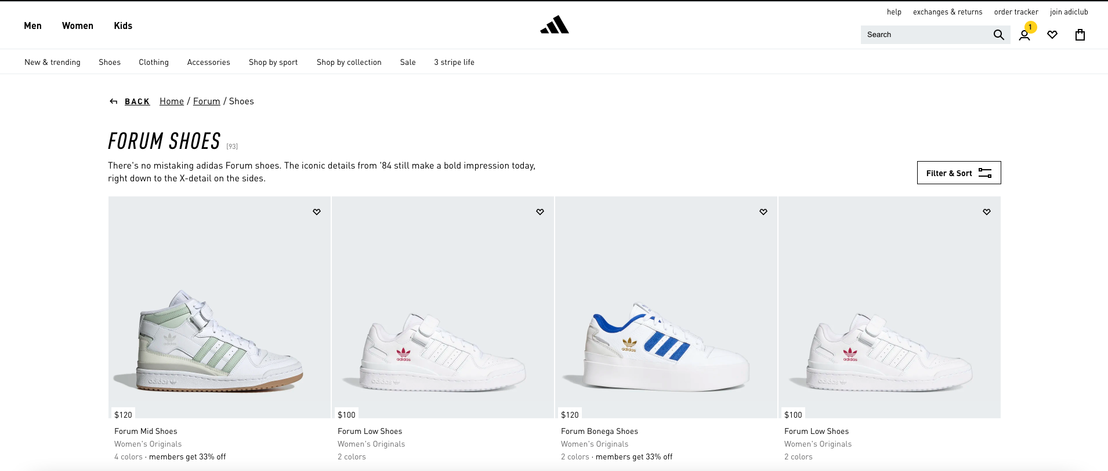Click the Search input field
Viewport: 1108px width, 471px height.
(926, 35)
